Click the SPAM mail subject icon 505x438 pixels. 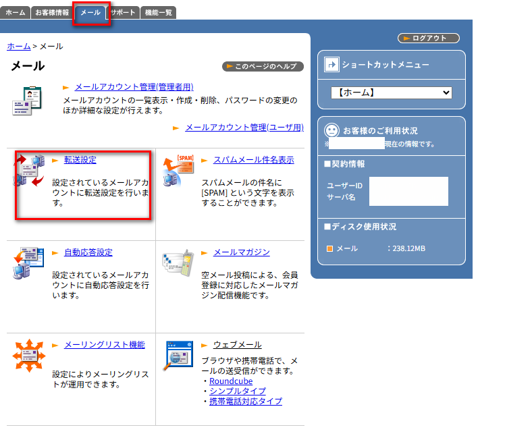pyautogui.click(x=178, y=171)
